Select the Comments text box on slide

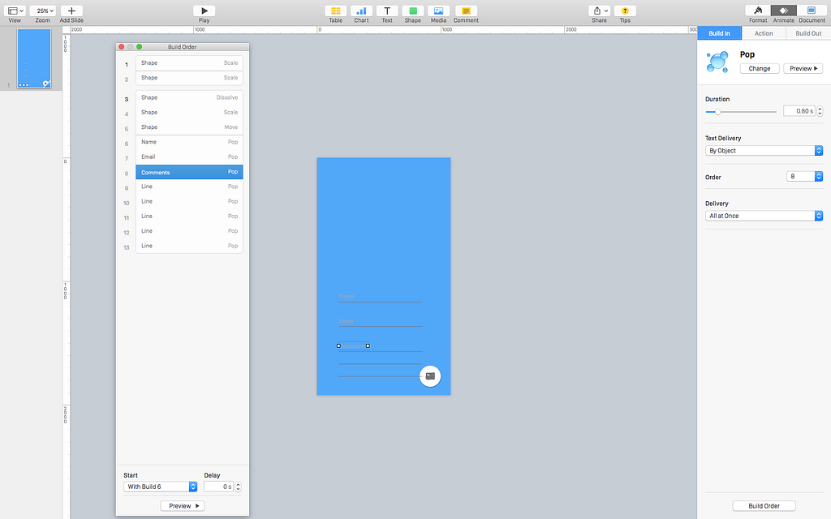[353, 345]
